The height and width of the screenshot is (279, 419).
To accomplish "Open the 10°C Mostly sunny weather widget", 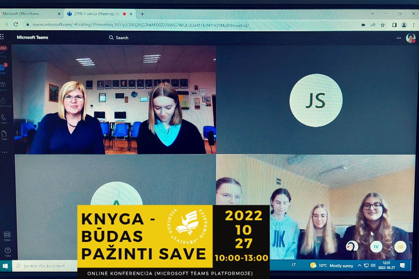I will pyautogui.click(x=332, y=265).
